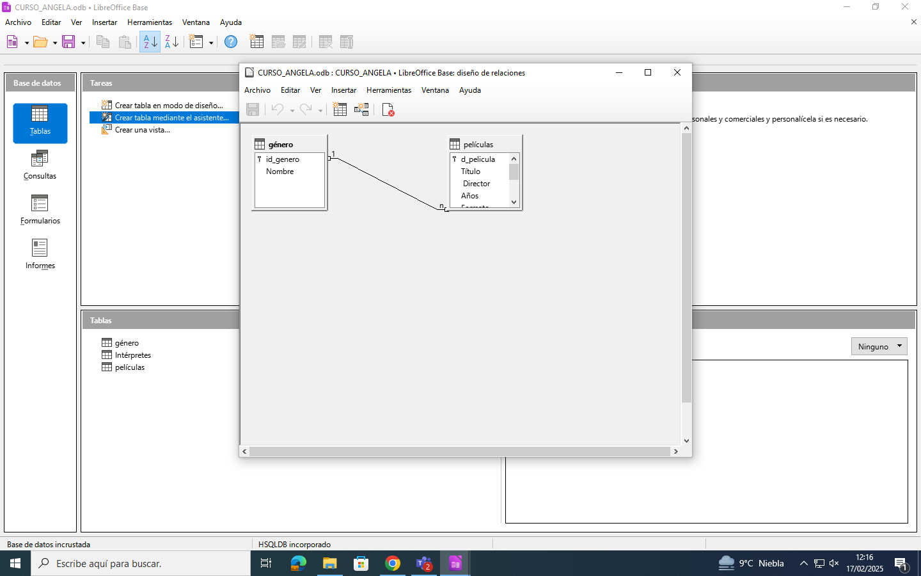Click the género table title bar

[x=290, y=145]
